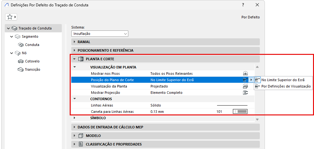The width and height of the screenshot is (314, 149).
Task: Open the Favorites star button
Action: pos(11,17)
